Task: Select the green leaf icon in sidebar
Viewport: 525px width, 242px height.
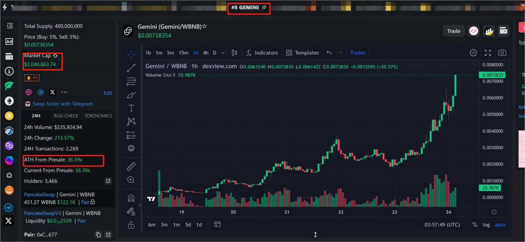Action: [9, 86]
